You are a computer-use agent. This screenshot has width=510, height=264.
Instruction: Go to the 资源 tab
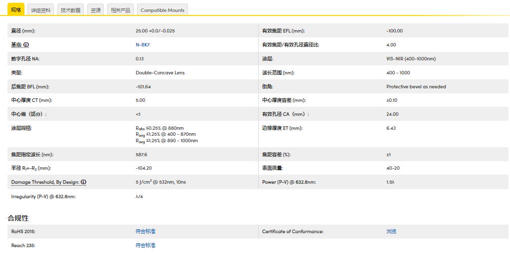(x=95, y=10)
